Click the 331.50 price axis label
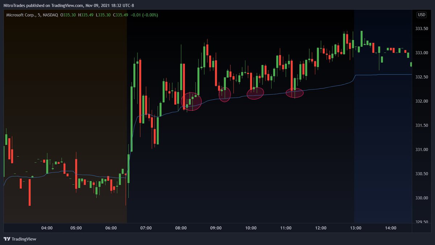Screen dimensions: 435x245 click(x=422, y=126)
